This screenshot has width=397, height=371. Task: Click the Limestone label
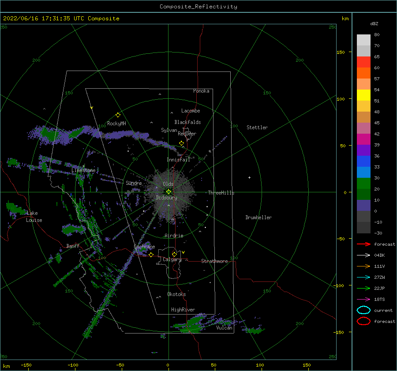(x=83, y=170)
